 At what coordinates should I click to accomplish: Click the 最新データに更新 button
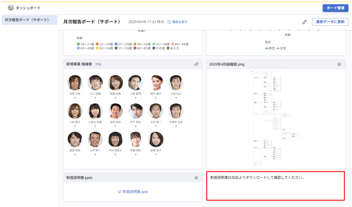(x=330, y=22)
